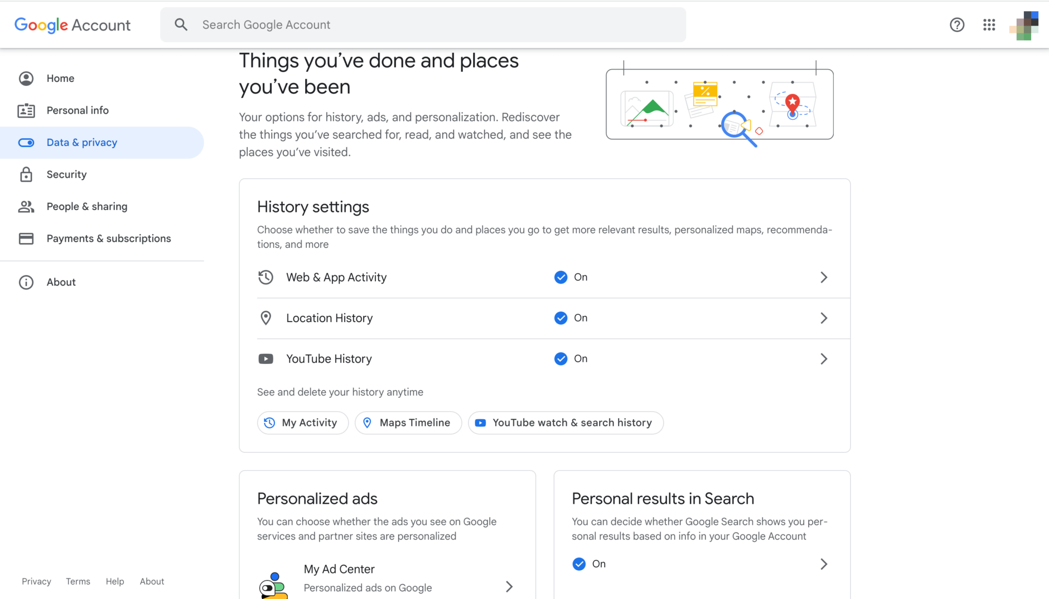Open About in the sidebar menu
The height and width of the screenshot is (599, 1049).
[x=102, y=282]
